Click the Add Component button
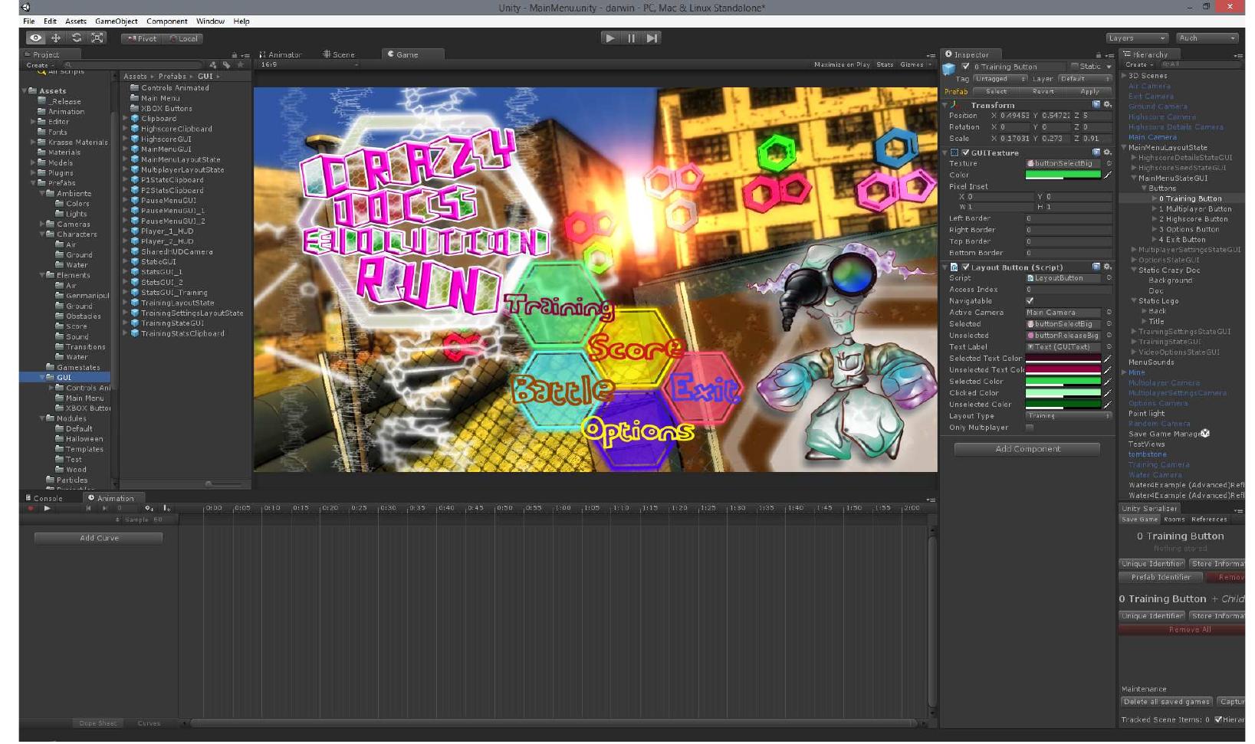1255x744 pixels. [1027, 449]
